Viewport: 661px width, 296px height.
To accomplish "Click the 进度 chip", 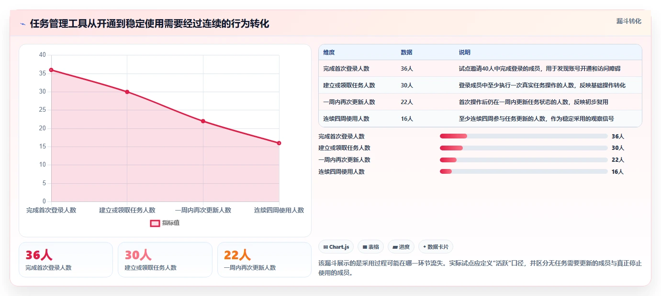I will point(401,247).
